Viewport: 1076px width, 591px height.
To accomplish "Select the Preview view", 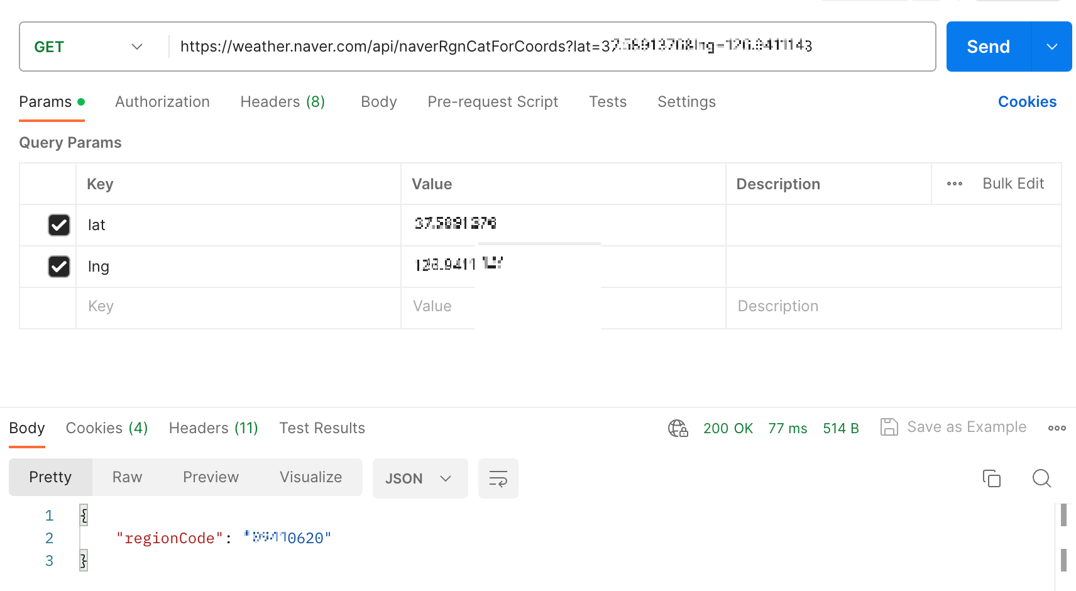I will [211, 477].
